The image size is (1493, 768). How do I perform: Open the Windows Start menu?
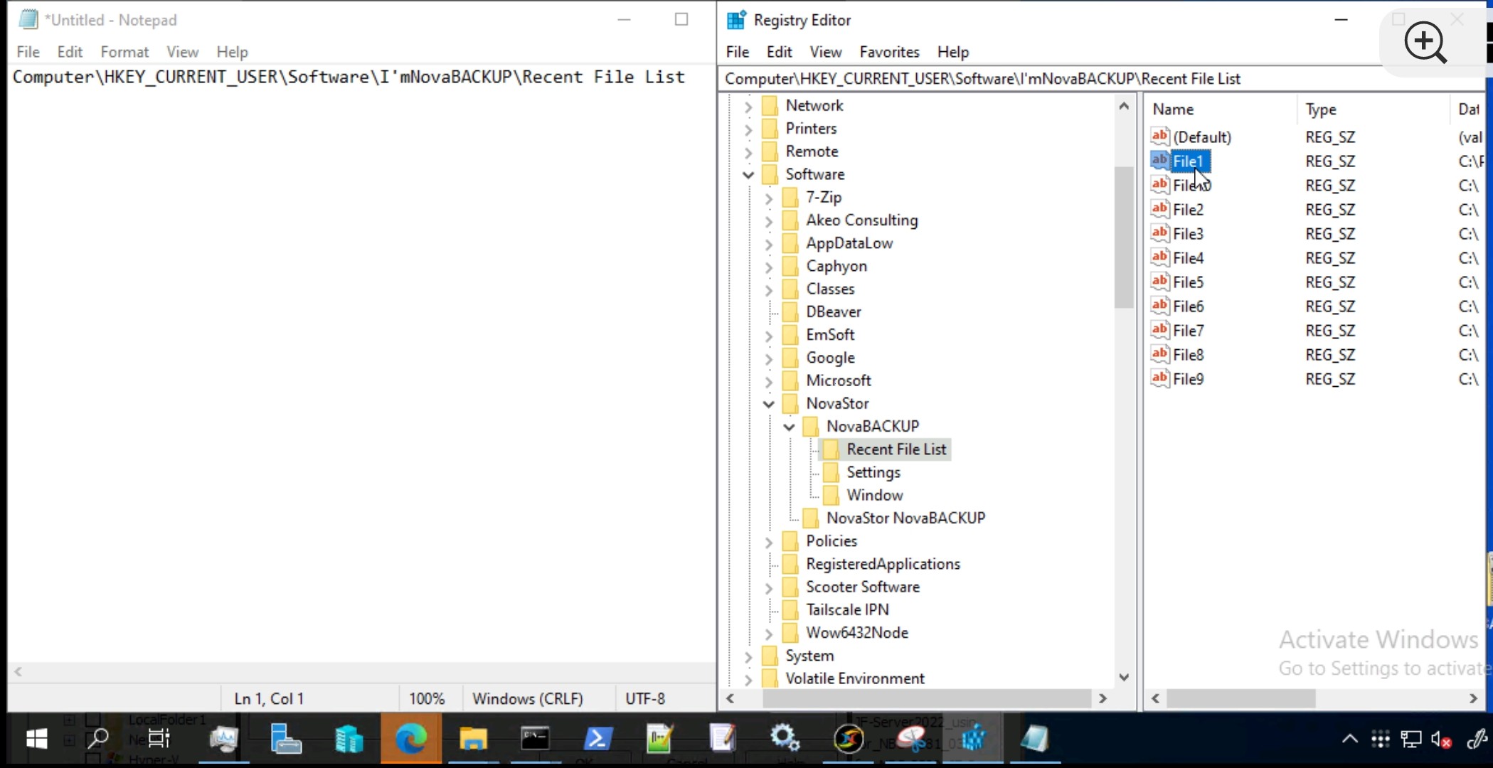[x=36, y=739]
